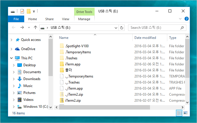The height and width of the screenshot is (123, 197).
Task: Expand the Desktop tree node
Action: click(x=14, y=65)
